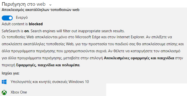Click the blank white panel beside Xbox One
The width and height of the screenshot is (187, 96).
(x=146, y=90)
